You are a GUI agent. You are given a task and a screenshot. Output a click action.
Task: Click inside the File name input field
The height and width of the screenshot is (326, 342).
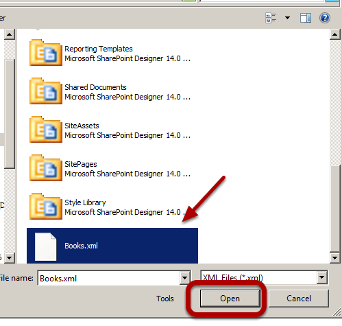[109, 278]
